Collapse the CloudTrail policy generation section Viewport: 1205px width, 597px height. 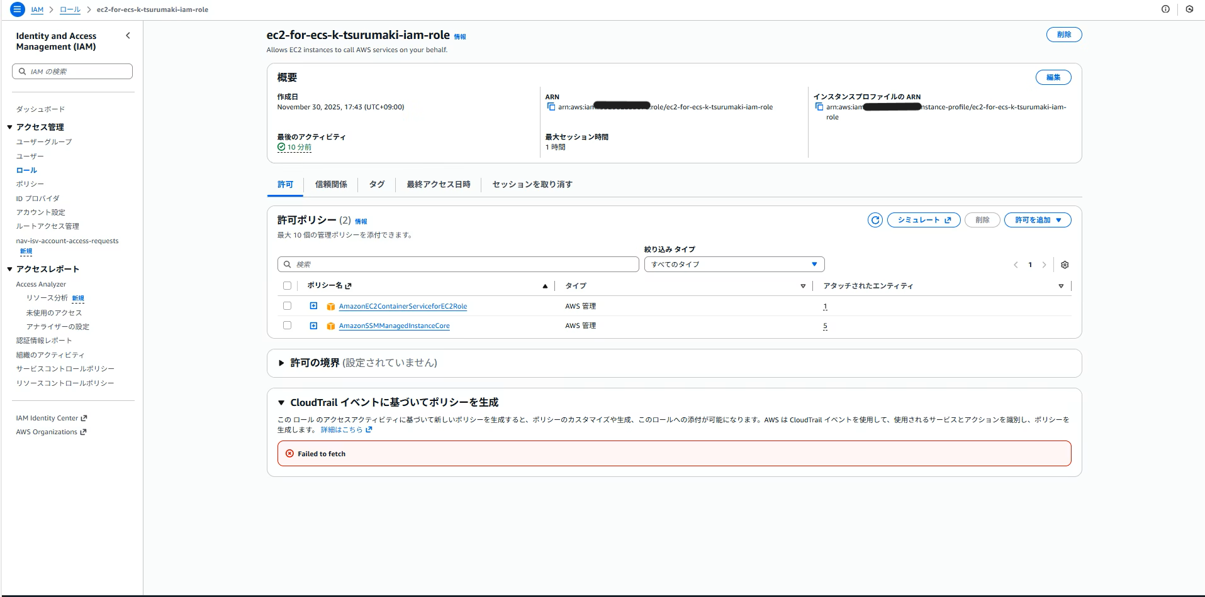click(x=281, y=402)
